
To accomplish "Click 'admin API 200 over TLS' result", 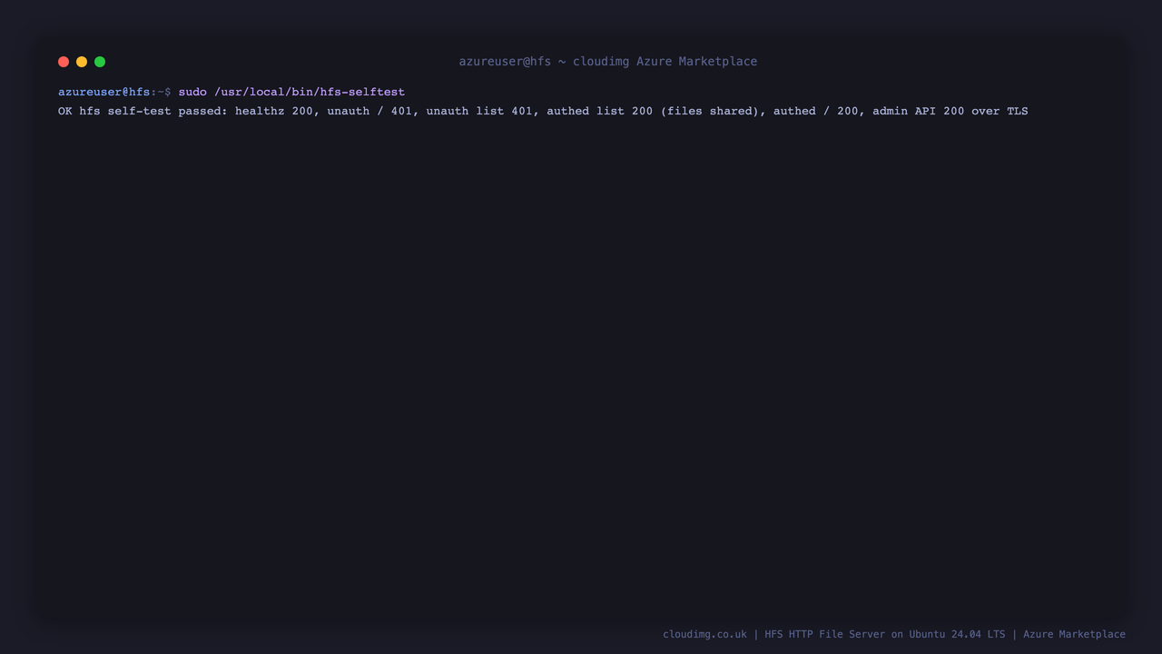I will coord(950,111).
